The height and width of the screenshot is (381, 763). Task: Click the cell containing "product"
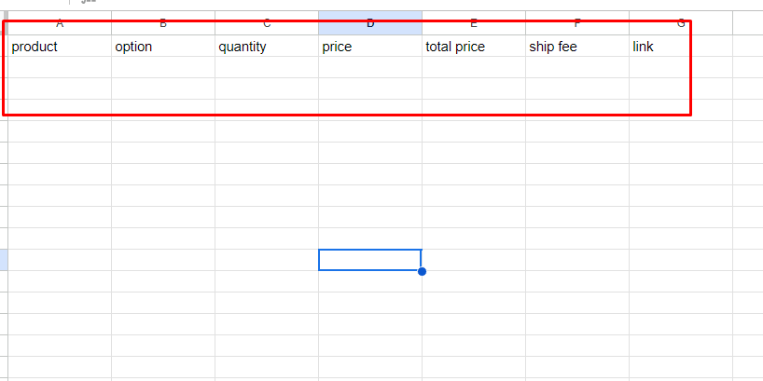[60, 47]
